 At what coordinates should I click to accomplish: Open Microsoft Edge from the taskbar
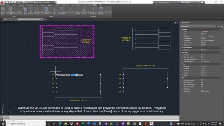(60, 124)
